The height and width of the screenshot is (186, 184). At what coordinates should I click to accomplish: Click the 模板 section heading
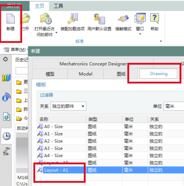(x=41, y=85)
